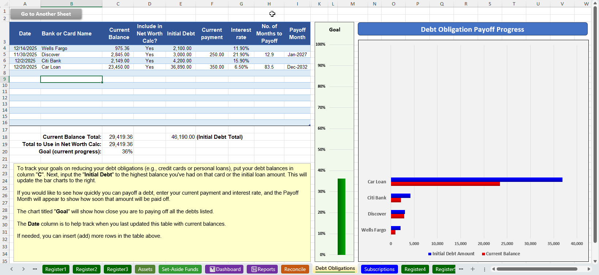Open the Subscriptions sheet tab
This screenshot has width=599, height=275.
pyautogui.click(x=379, y=269)
